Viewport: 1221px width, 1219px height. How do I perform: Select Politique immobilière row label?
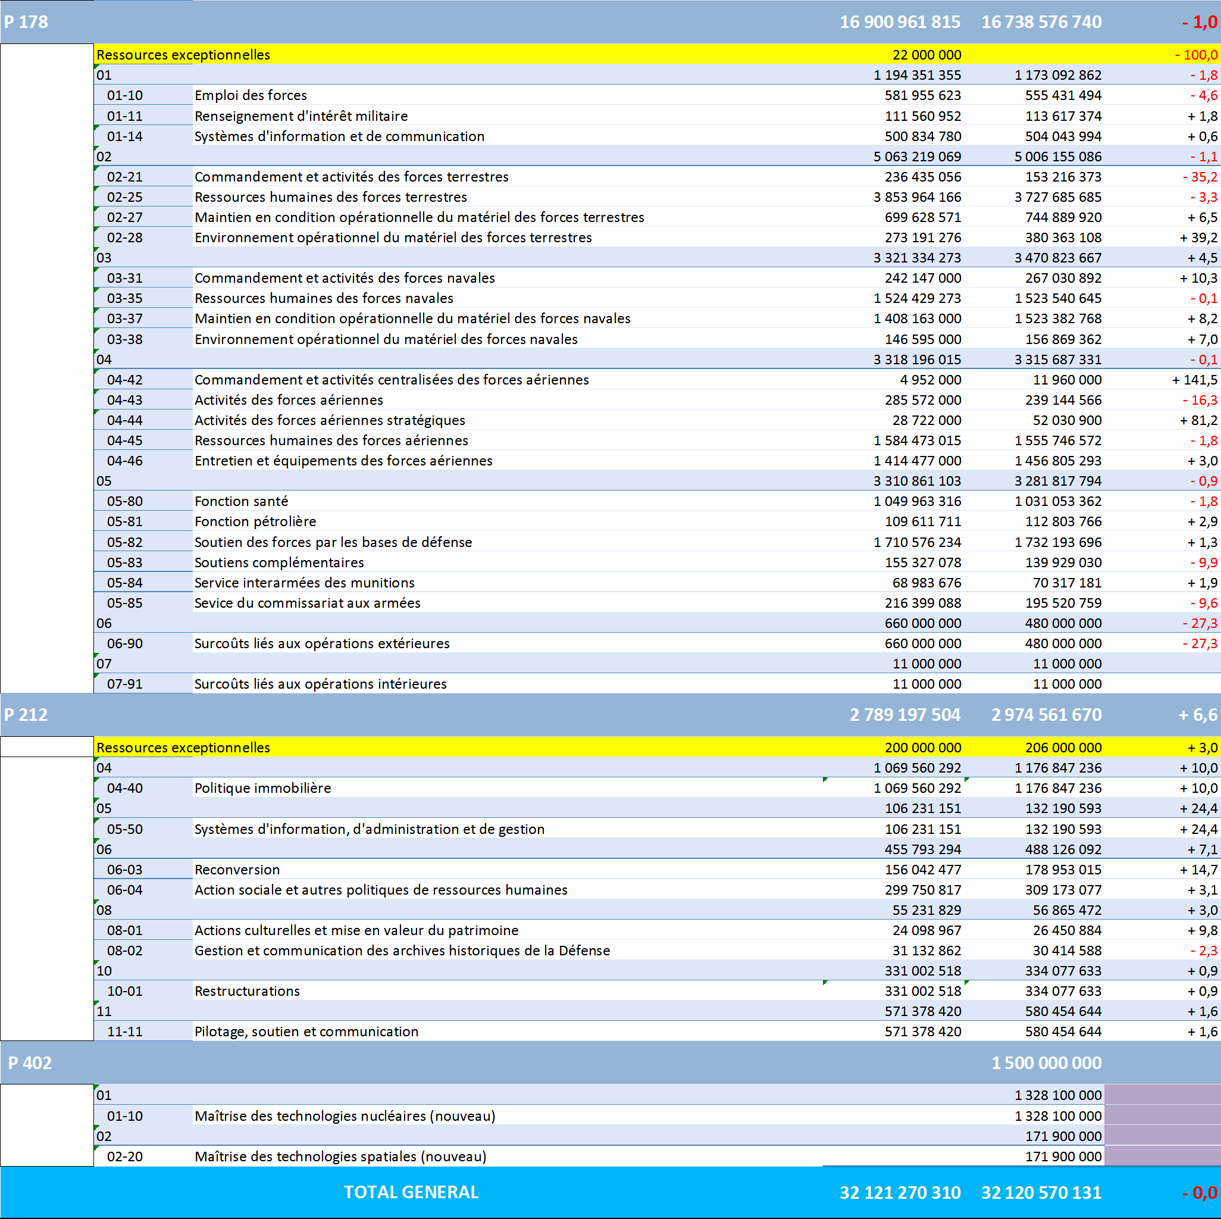pyautogui.click(x=262, y=789)
